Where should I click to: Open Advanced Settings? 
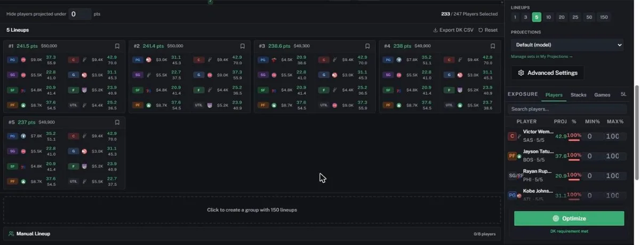point(548,73)
